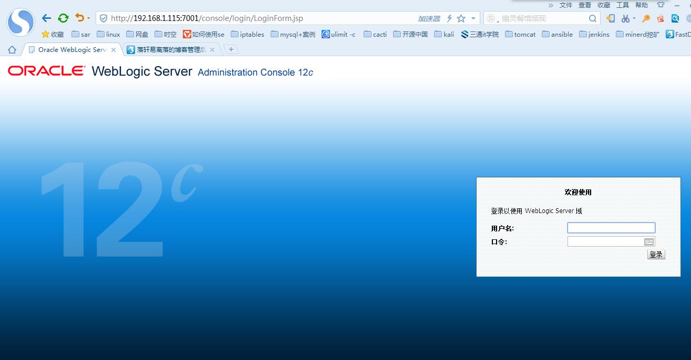
Task: Open the 如何使用se bookmark
Action: point(203,34)
